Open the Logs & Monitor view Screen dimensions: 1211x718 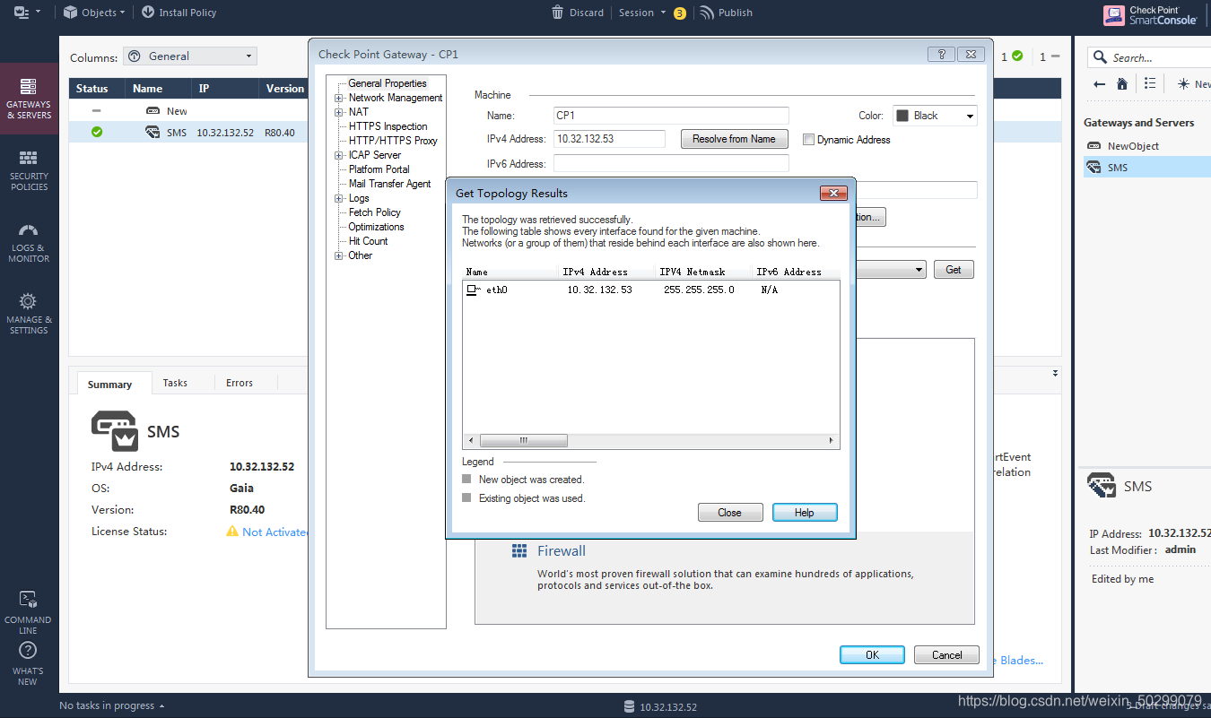[29, 242]
